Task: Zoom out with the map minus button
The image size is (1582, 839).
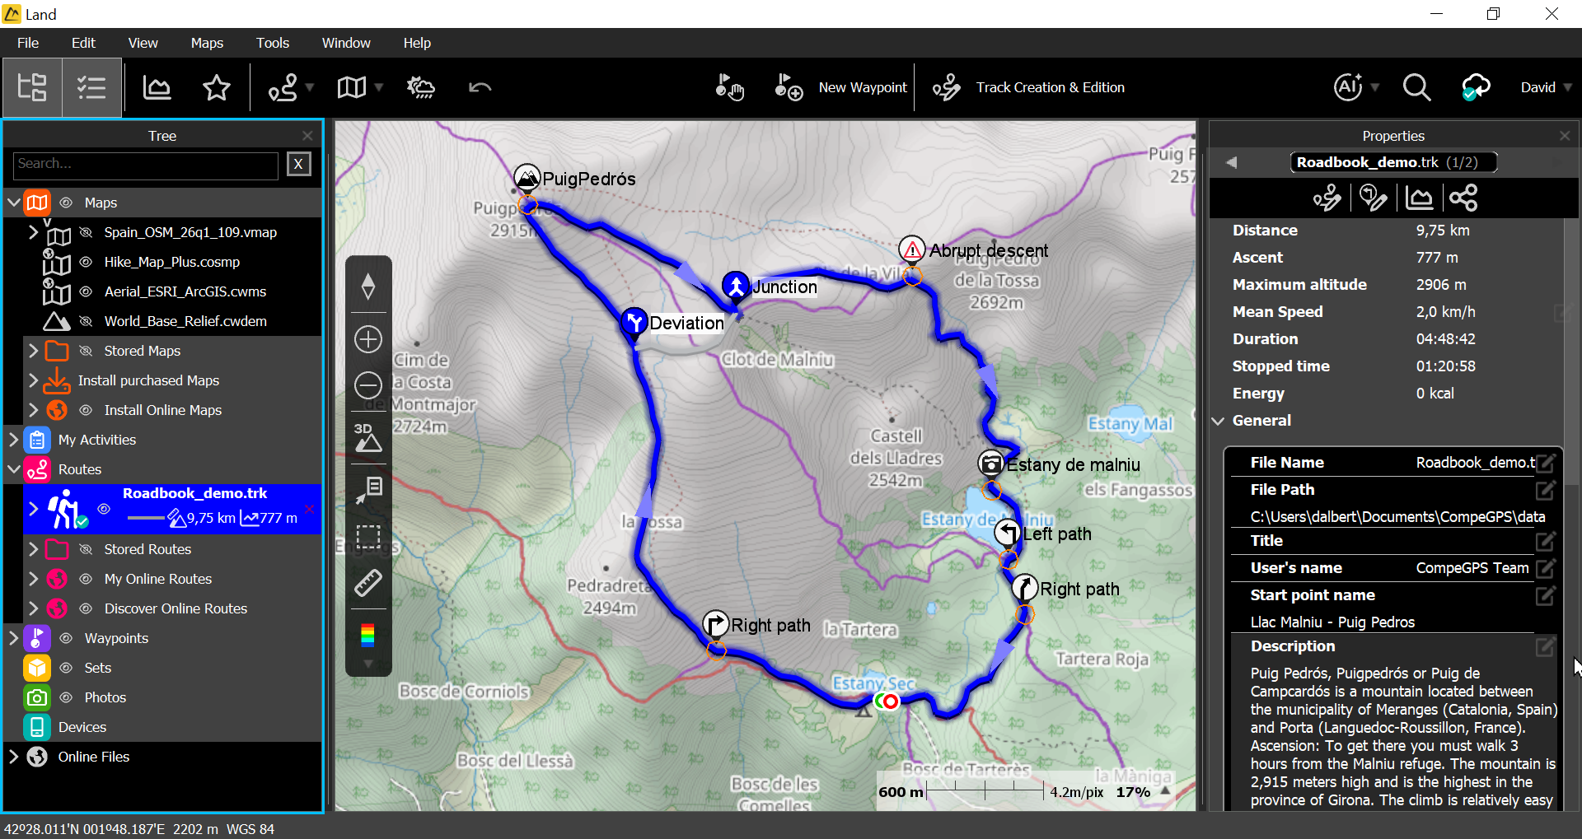Action: point(368,385)
